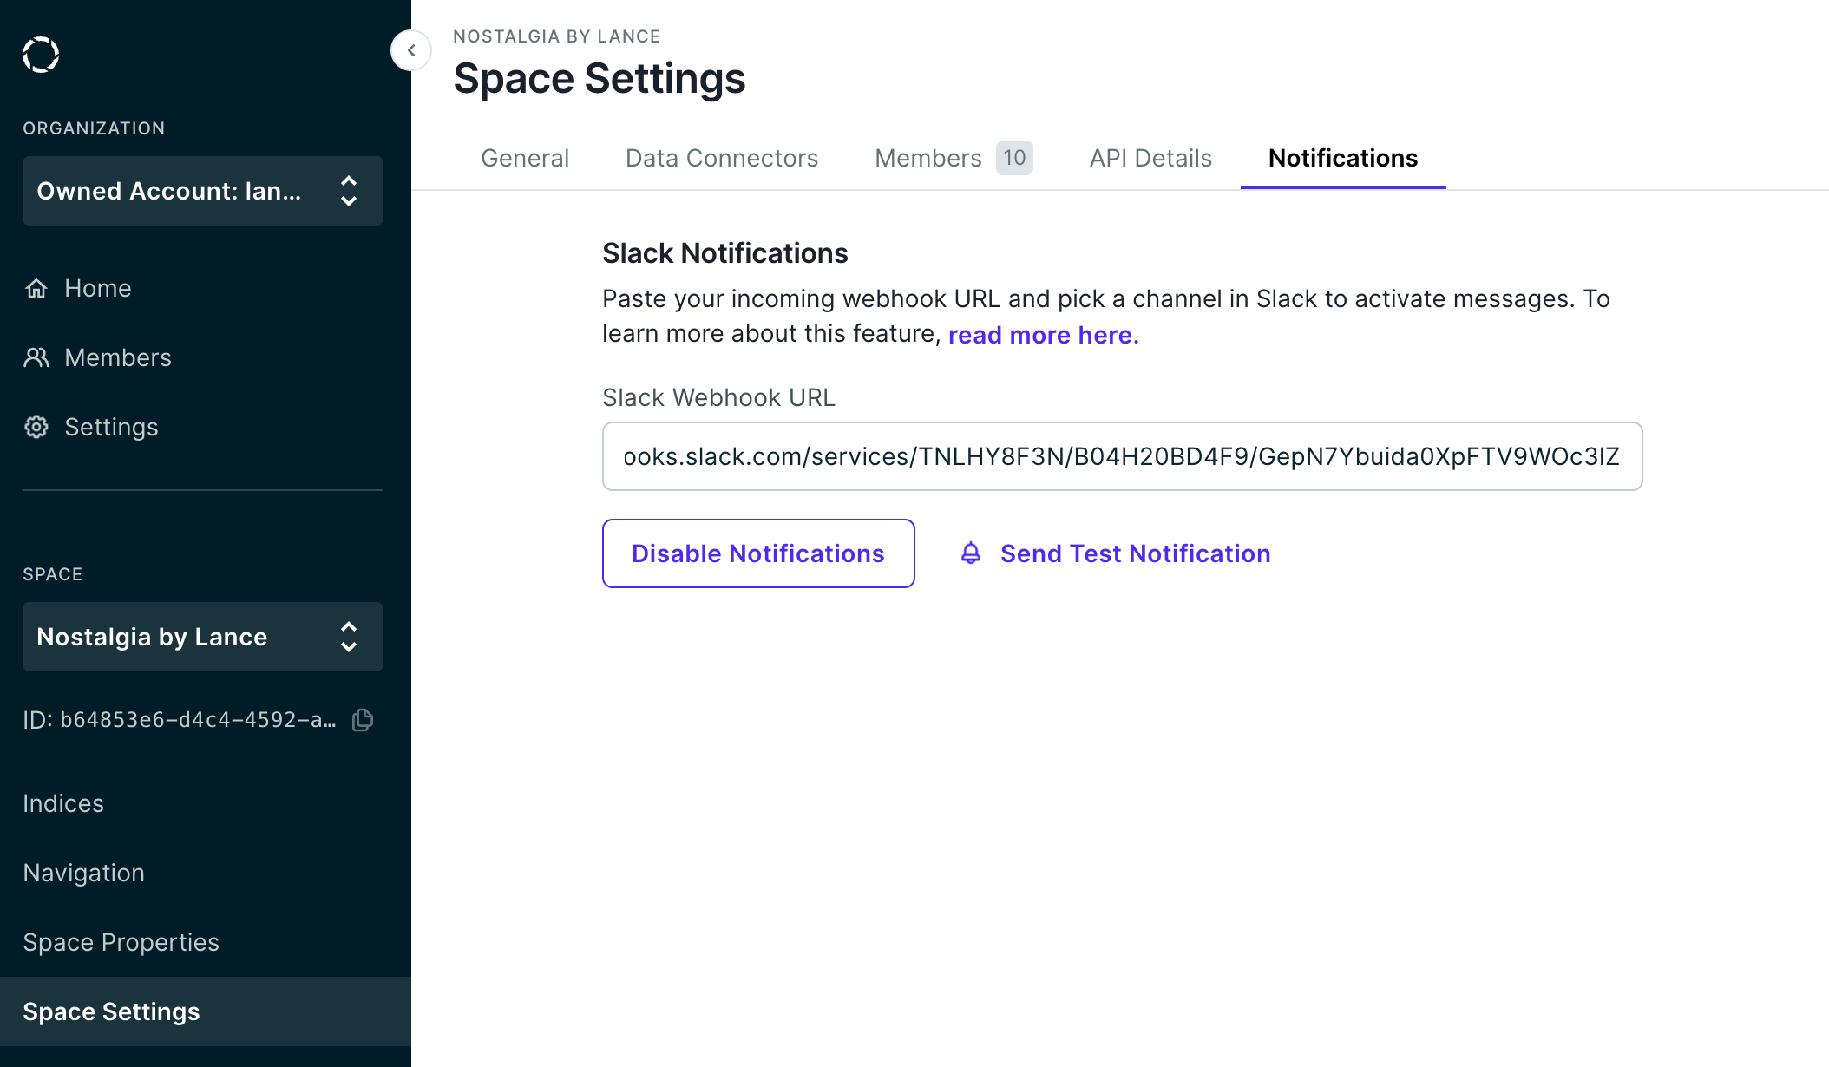Switch to the General tab
Screen dimensions: 1829x1067
[525, 158]
